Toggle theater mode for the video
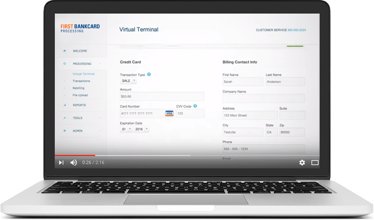 pos(315,163)
